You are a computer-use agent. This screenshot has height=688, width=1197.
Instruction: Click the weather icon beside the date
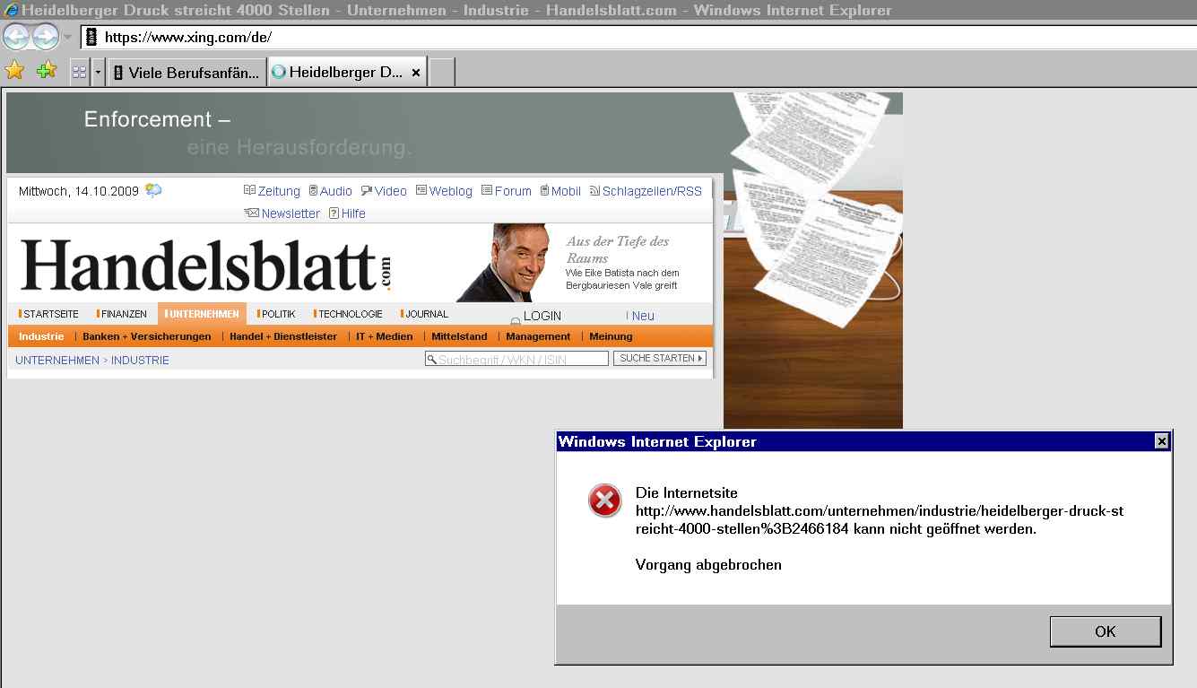[x=153, y=190]
